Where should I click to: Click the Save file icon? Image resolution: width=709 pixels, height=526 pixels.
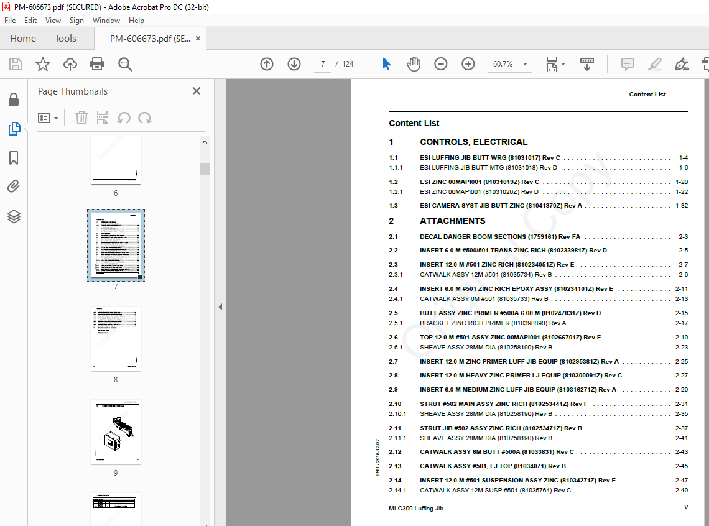[16, 64]
